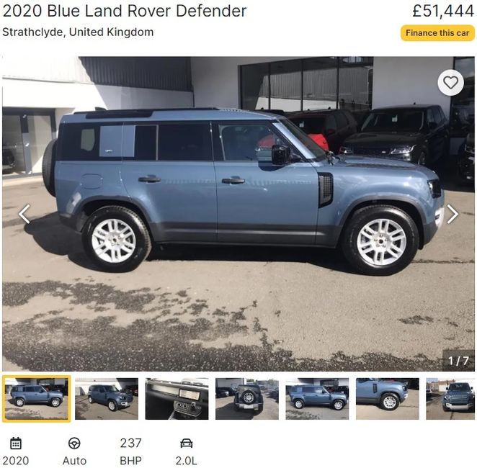Go to the previous photo arrow

[x=24, y=214]
